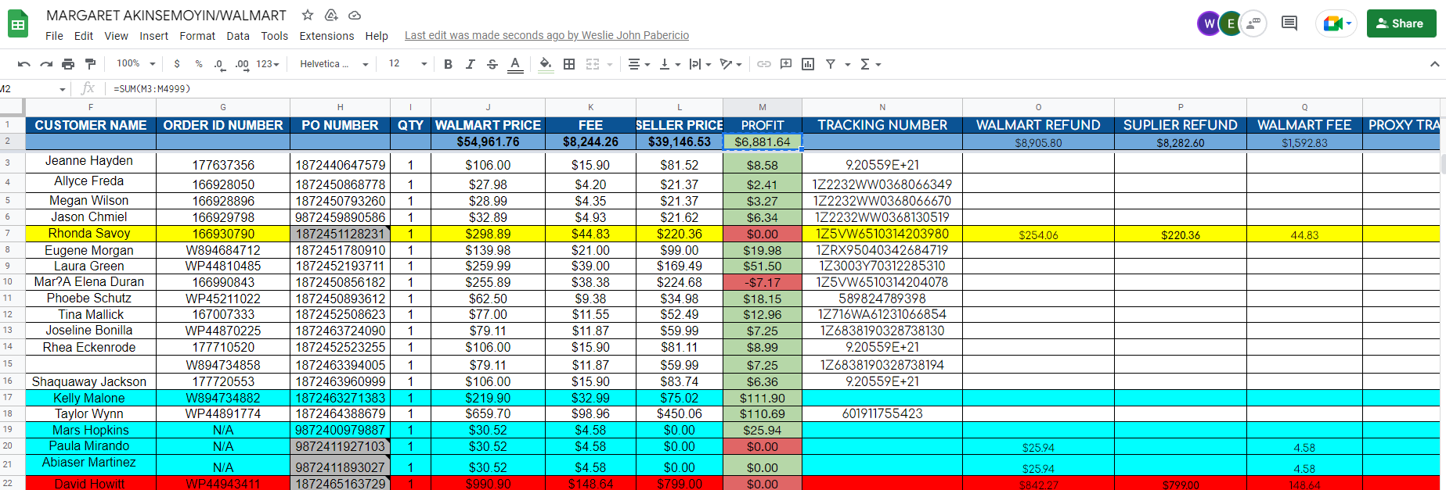
Task: Open the last edit version history link
Action: click(x=546, y=35)
